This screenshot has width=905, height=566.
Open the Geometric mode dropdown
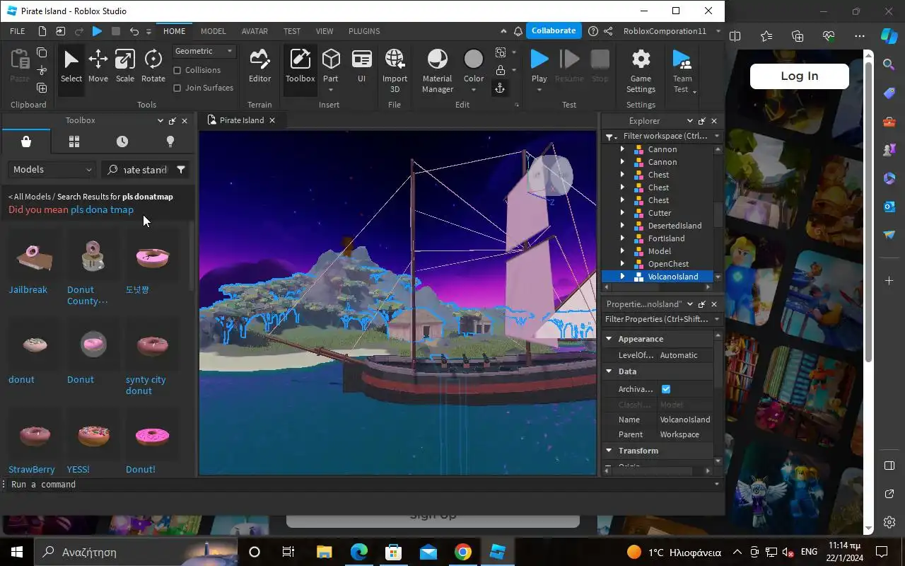[x=204, y=51]
